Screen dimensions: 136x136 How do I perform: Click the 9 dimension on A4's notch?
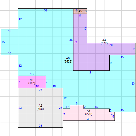coord(111,63)
